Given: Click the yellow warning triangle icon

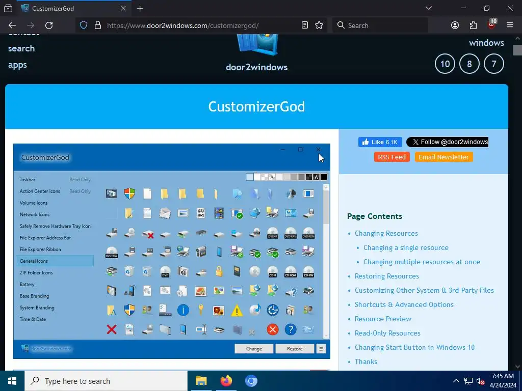Looking at the screenshot, I should click(237, 310).
